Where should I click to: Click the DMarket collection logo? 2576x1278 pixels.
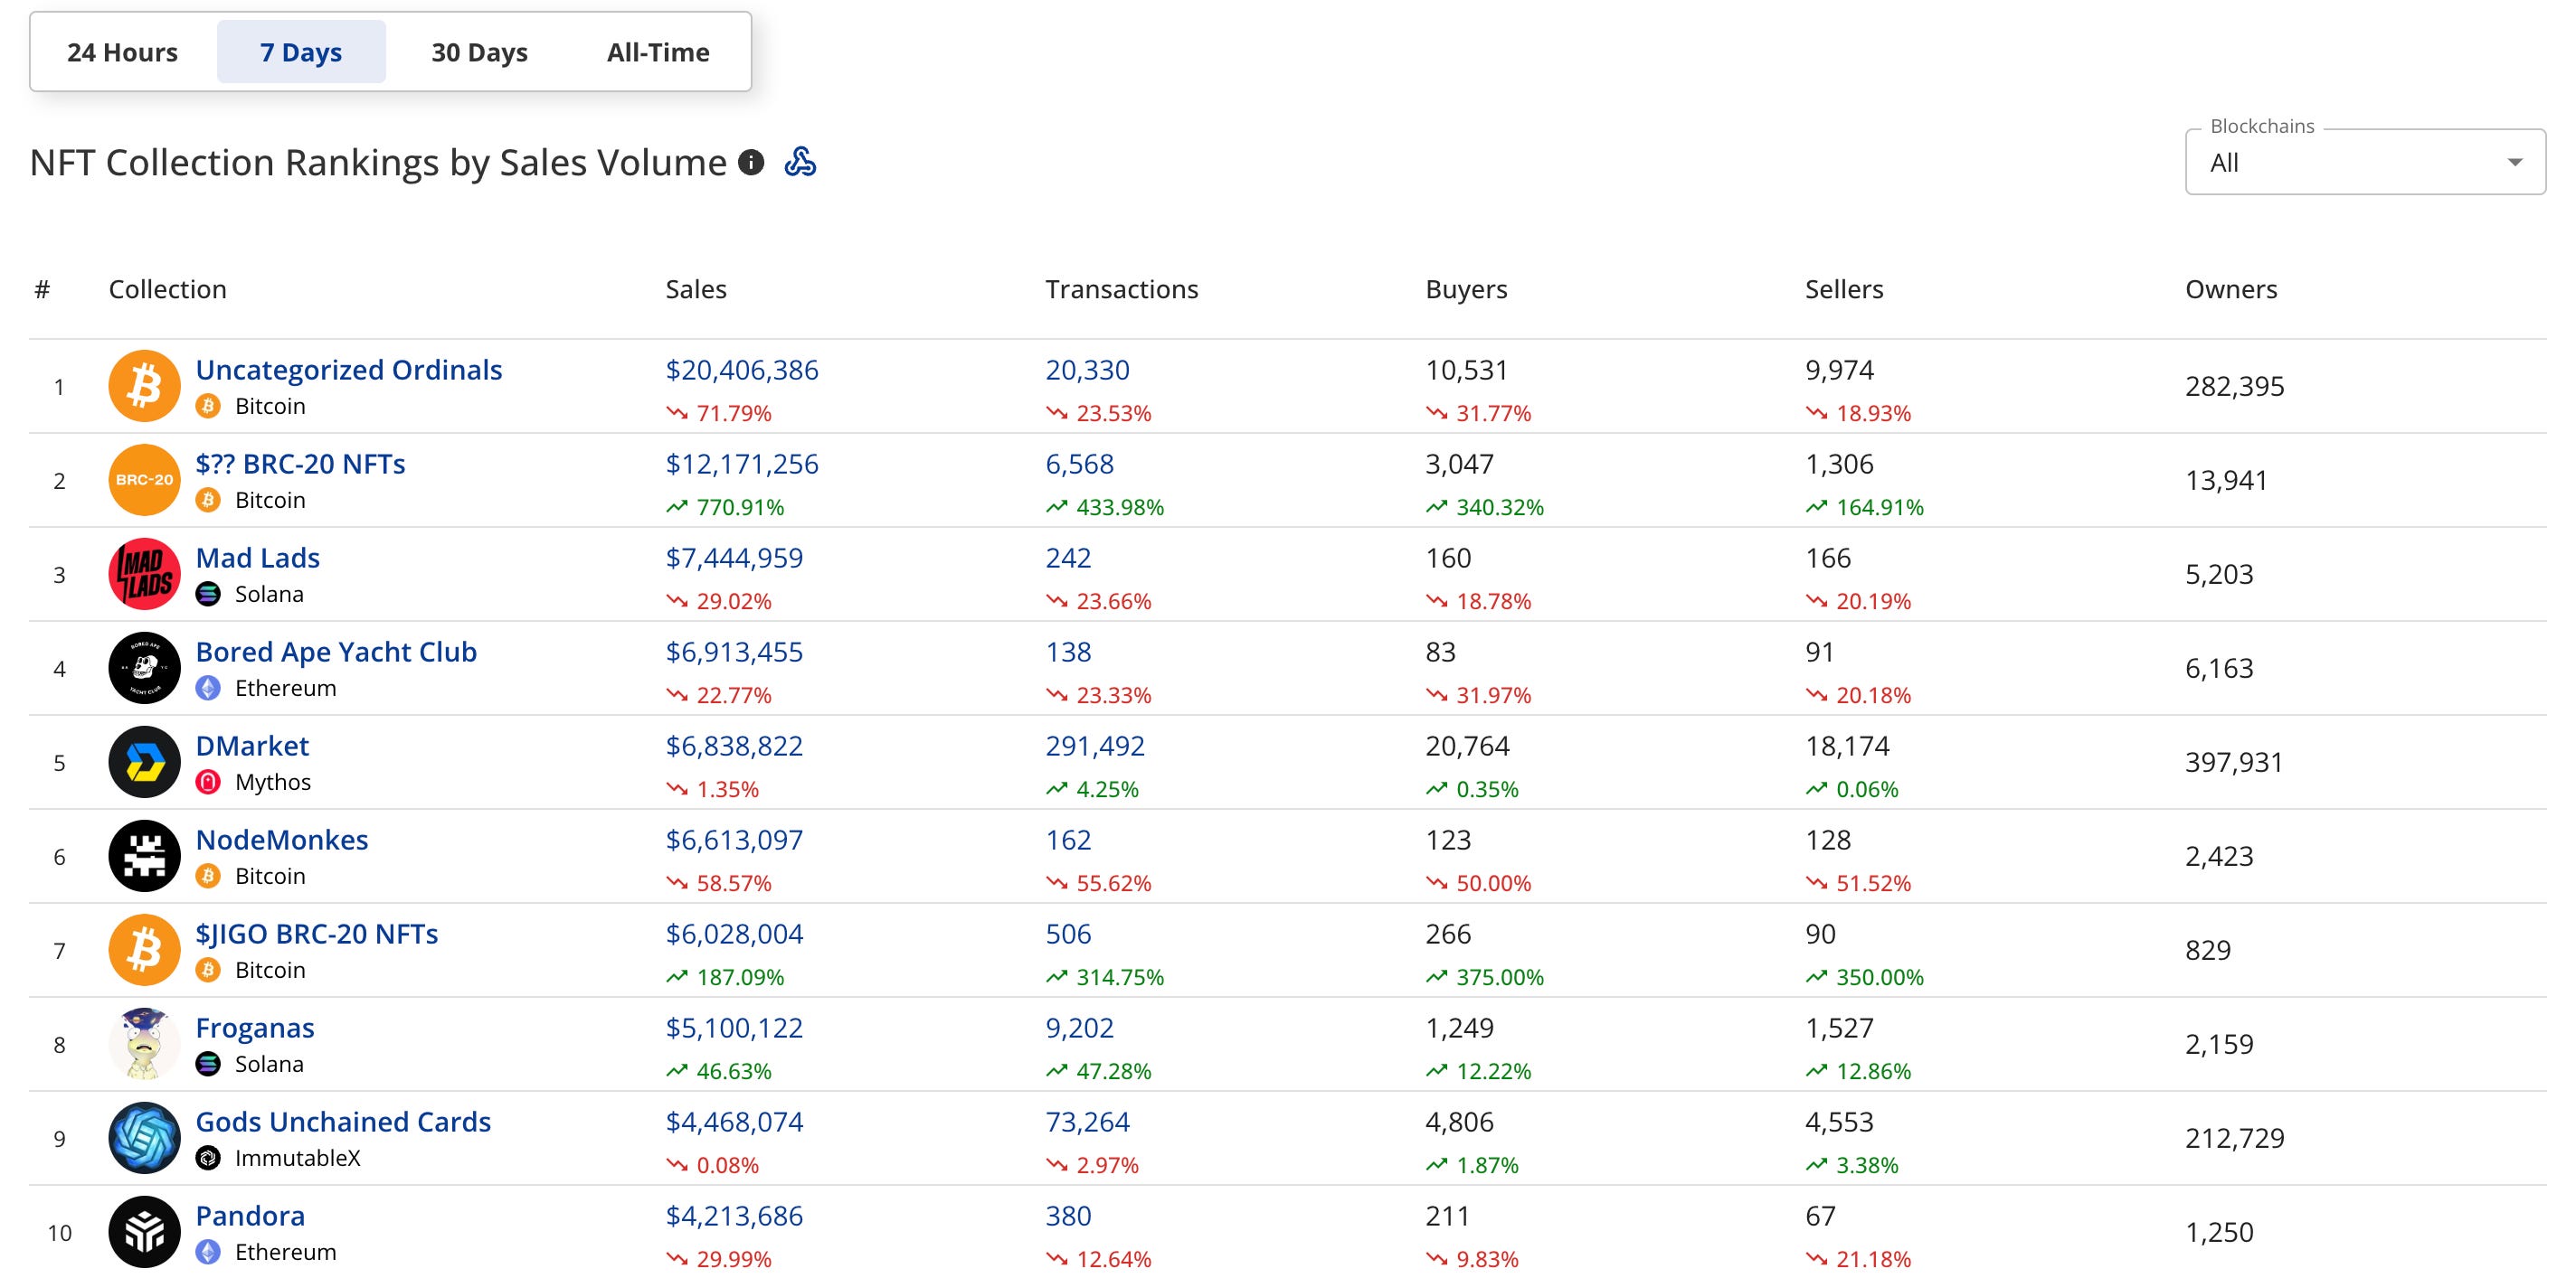point(144,763)
